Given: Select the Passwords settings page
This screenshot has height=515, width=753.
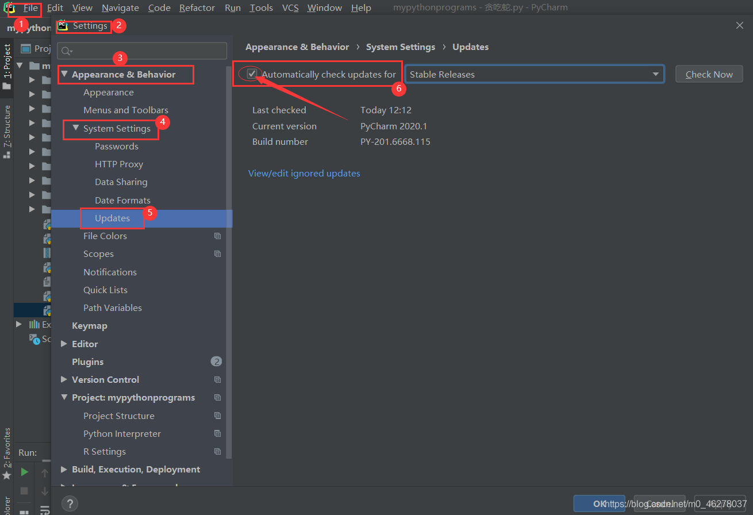Looking at the screenshot, I should [117, 146].
